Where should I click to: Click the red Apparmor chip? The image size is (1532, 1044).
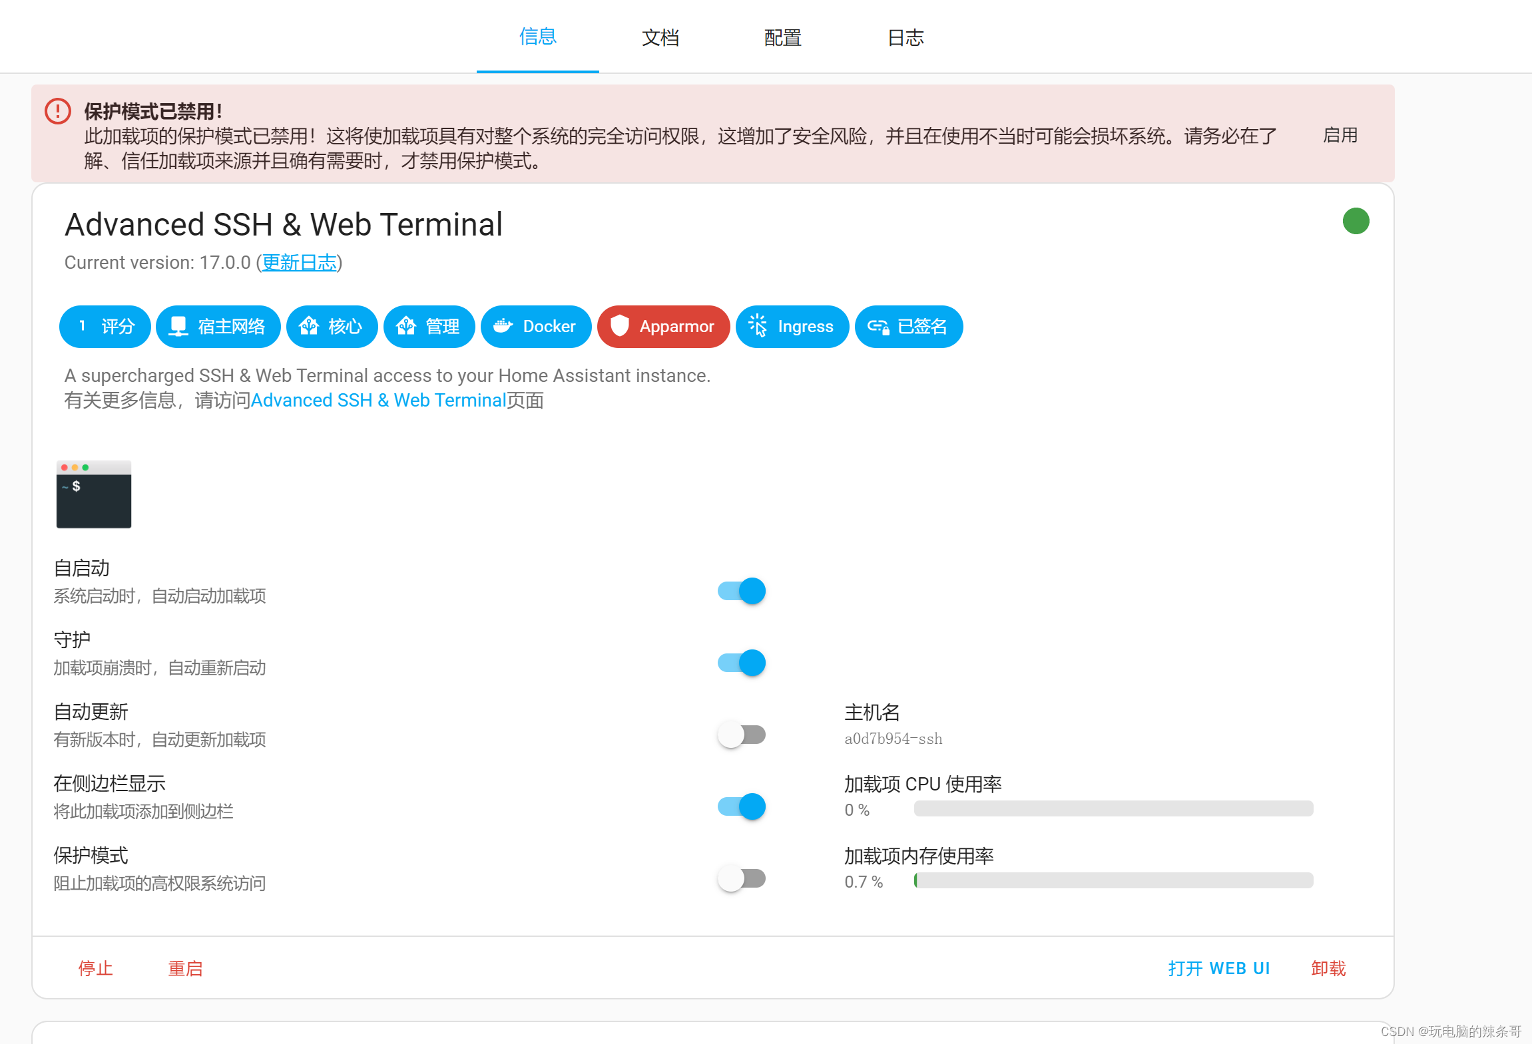click(x=664, y=327)
